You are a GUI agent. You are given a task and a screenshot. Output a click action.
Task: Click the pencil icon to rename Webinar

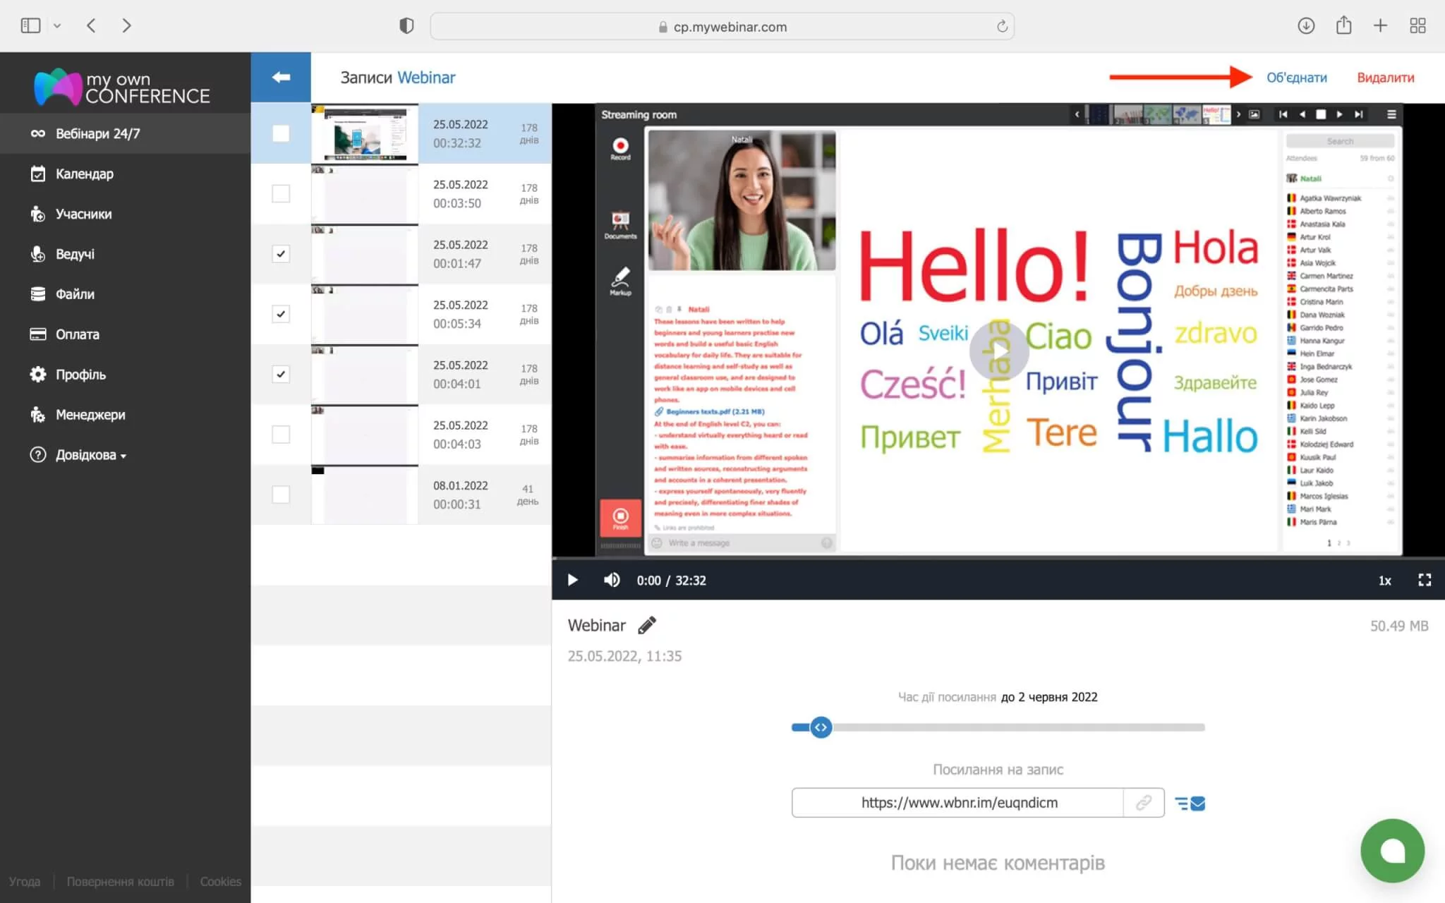[646, 625]
